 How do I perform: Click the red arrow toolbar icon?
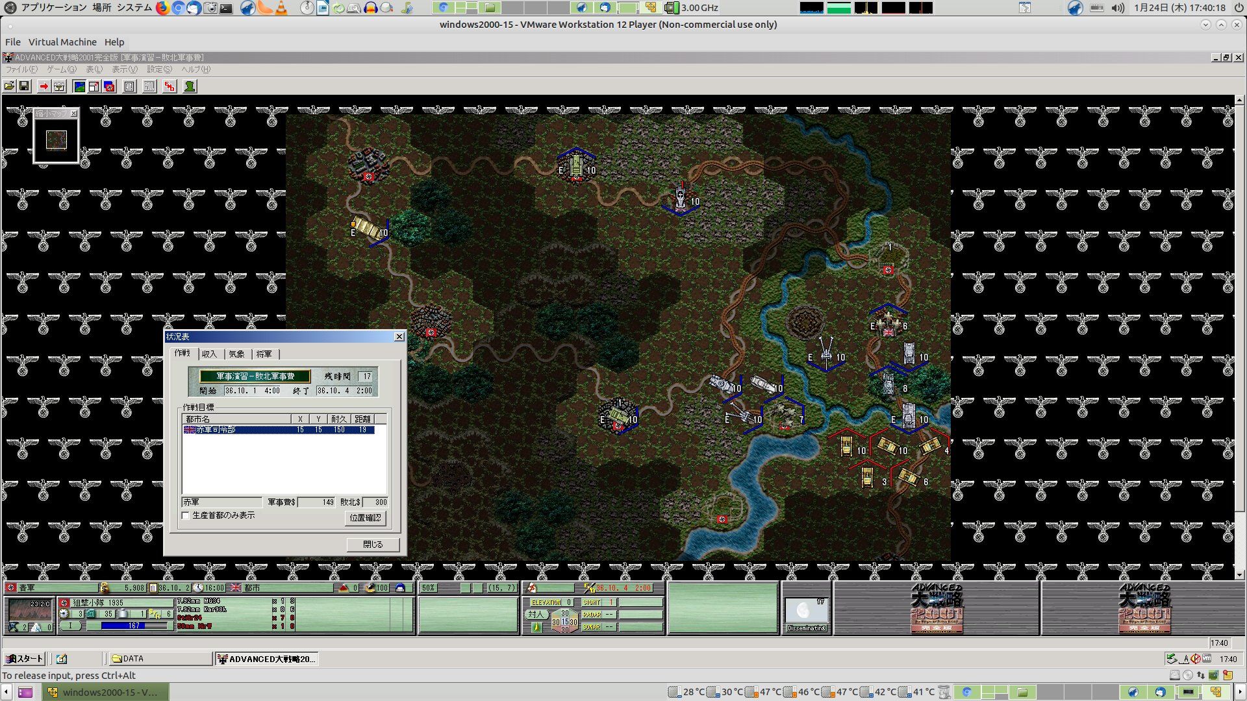tap(44, 86)
